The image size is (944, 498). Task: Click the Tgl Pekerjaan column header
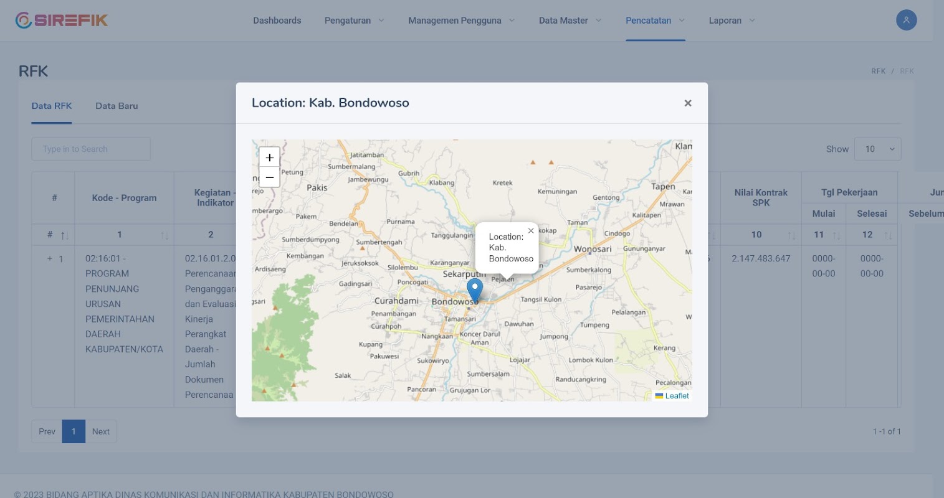pos(849,192)
